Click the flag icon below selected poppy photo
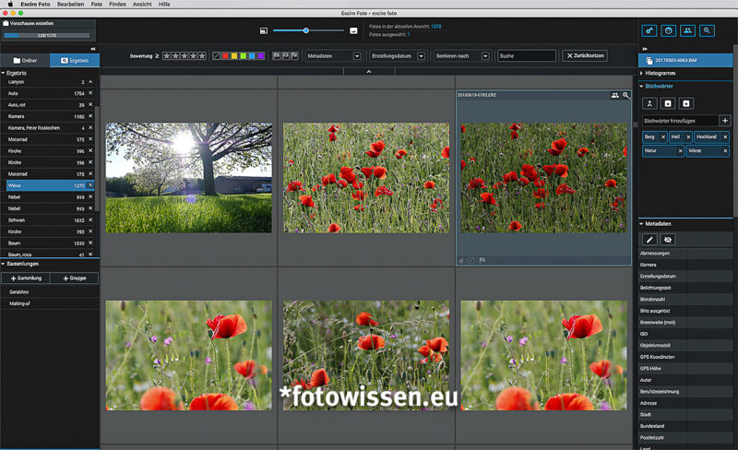 (x=482, y=260)
